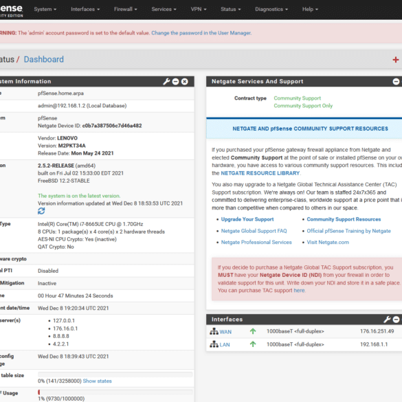Open the Diagnostics menu
Image resolution: width=402 pixels, height=402 pixels.
coord(271,9)
